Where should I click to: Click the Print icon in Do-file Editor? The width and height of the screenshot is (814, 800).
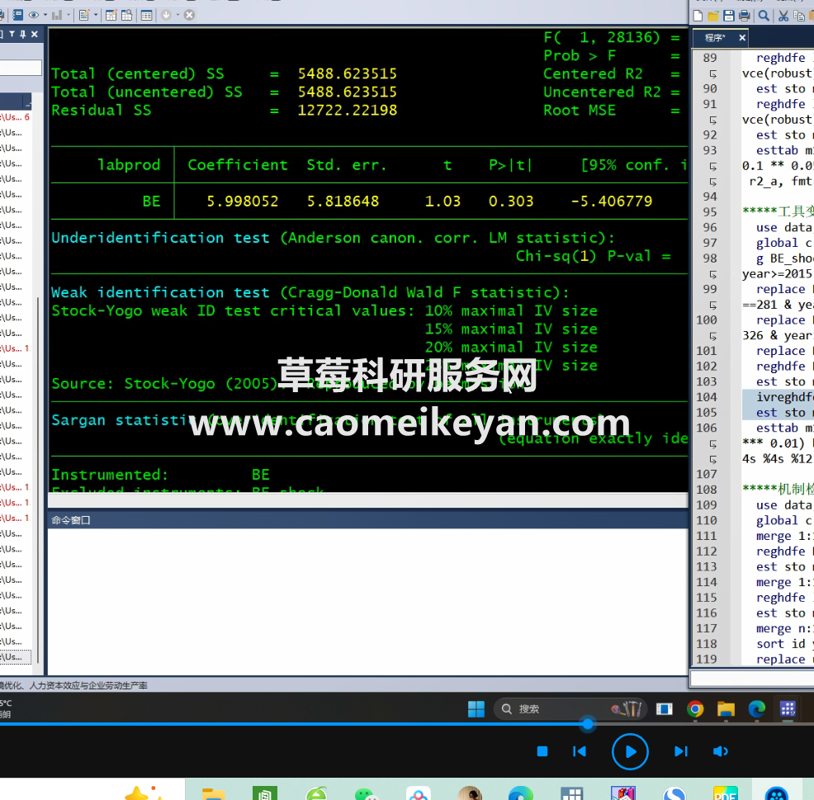(745, 16)
